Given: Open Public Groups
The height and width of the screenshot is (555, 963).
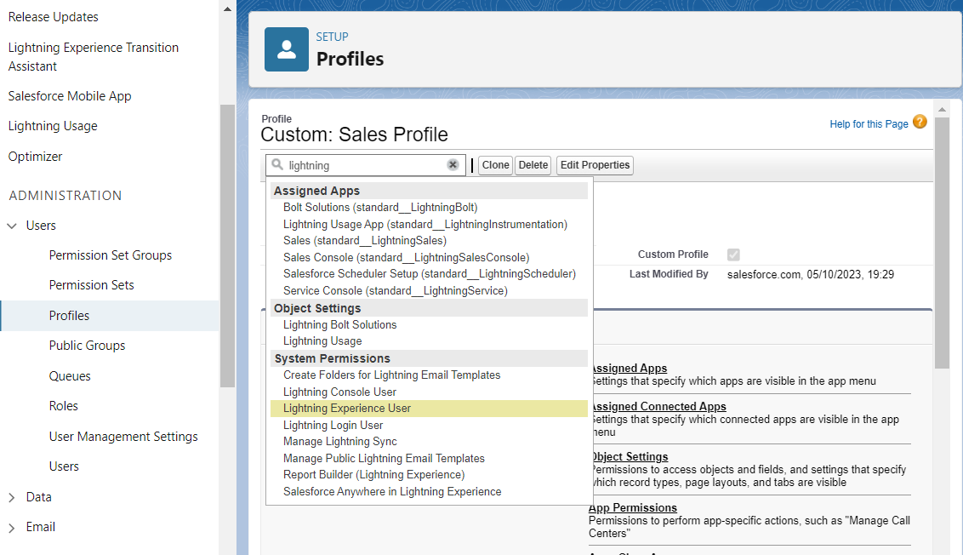Looking at the screenshot, I should pos(88,346).
